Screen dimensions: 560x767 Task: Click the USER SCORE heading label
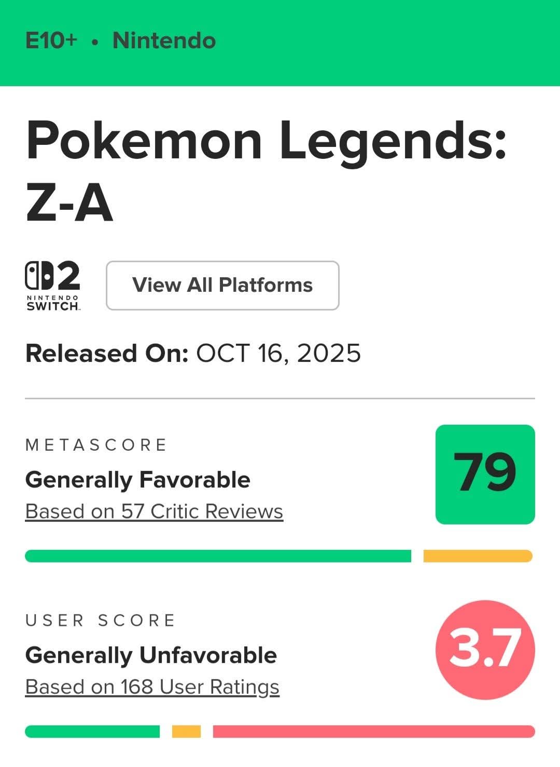[100, 621]
